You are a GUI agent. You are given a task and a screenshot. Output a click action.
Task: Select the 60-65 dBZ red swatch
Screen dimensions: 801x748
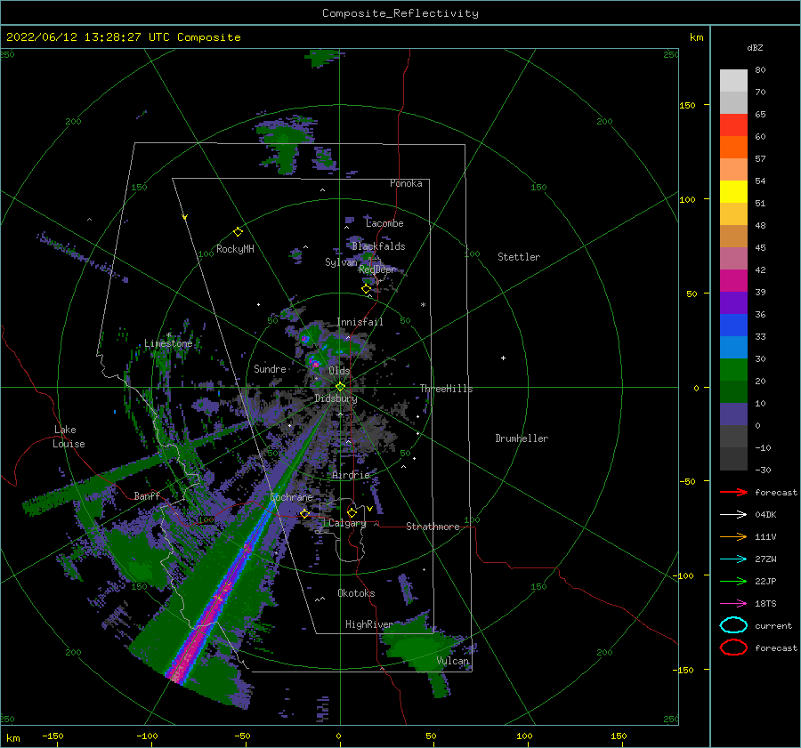733,125
